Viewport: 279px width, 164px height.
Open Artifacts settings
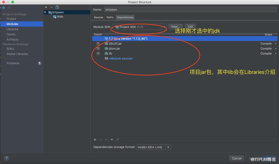(13, 39)
